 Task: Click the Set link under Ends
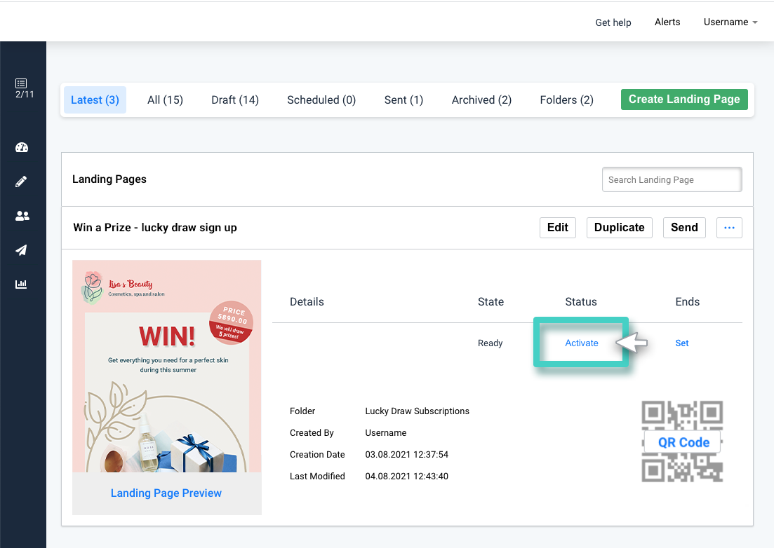point(681,343)
